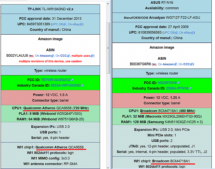Click Amazon image heading in ASUS panel

pos(162,47)
